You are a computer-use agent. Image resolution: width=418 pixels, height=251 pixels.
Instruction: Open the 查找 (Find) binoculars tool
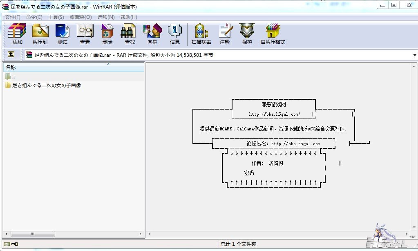click(130, 34)
